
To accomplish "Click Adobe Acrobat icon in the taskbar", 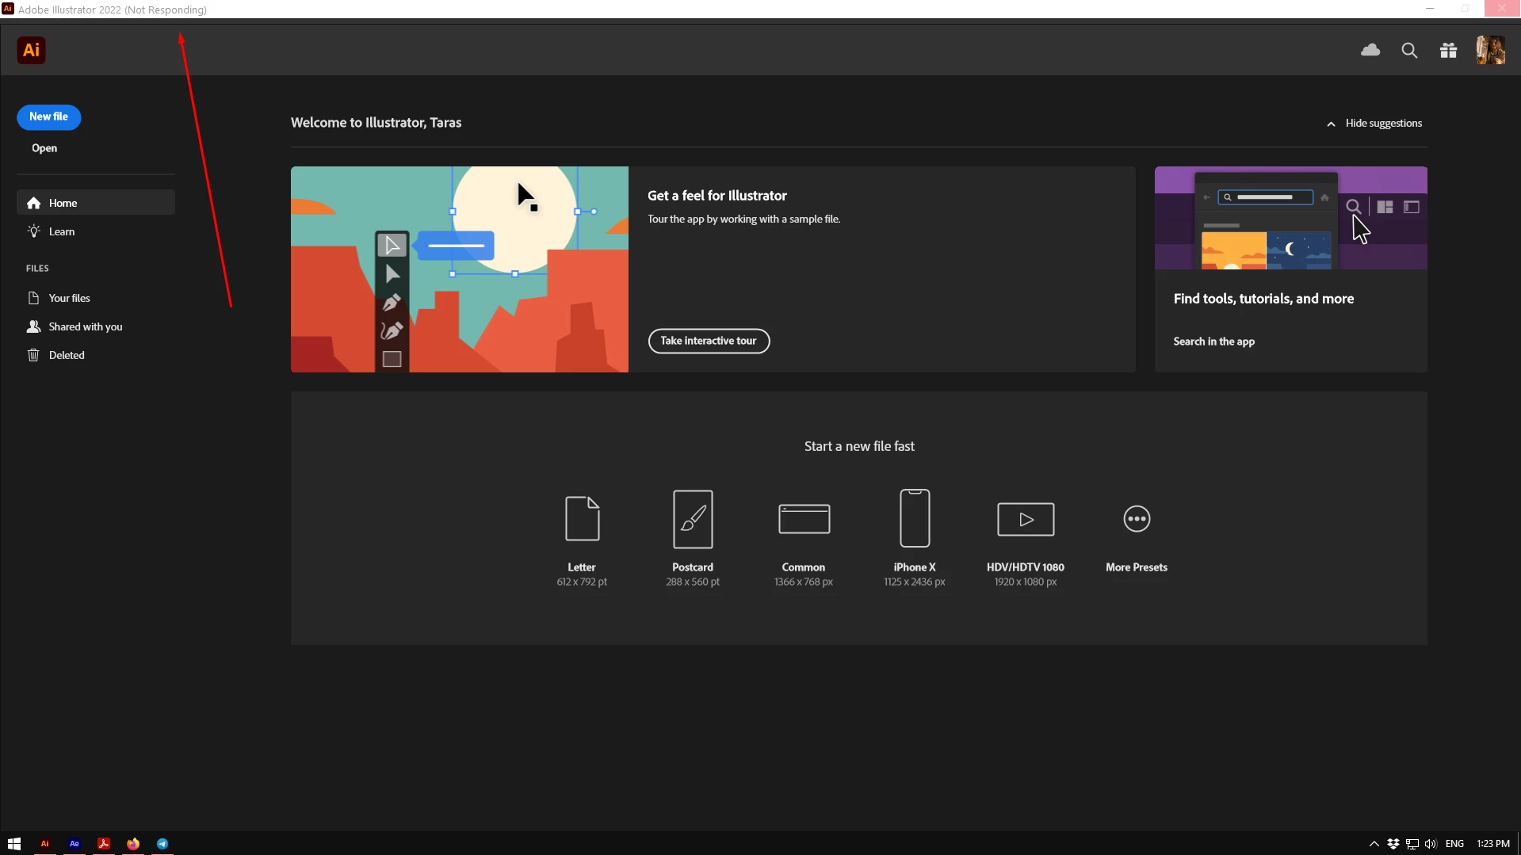I will 103,844.
